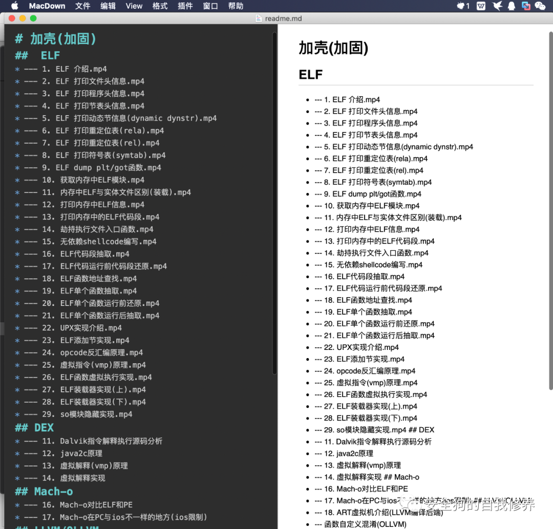Open the 文件 menu
This screenshot has height=529, width=553.
coord(83,6)
